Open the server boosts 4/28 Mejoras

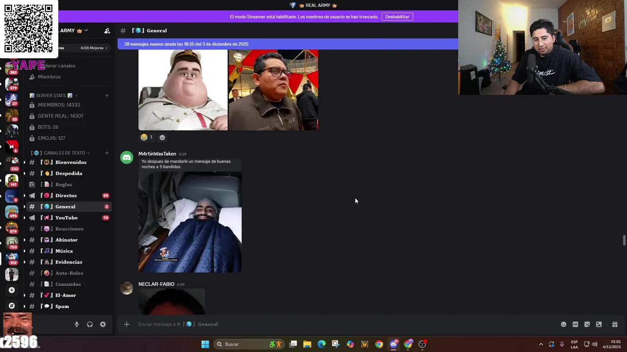pos(94,48)
